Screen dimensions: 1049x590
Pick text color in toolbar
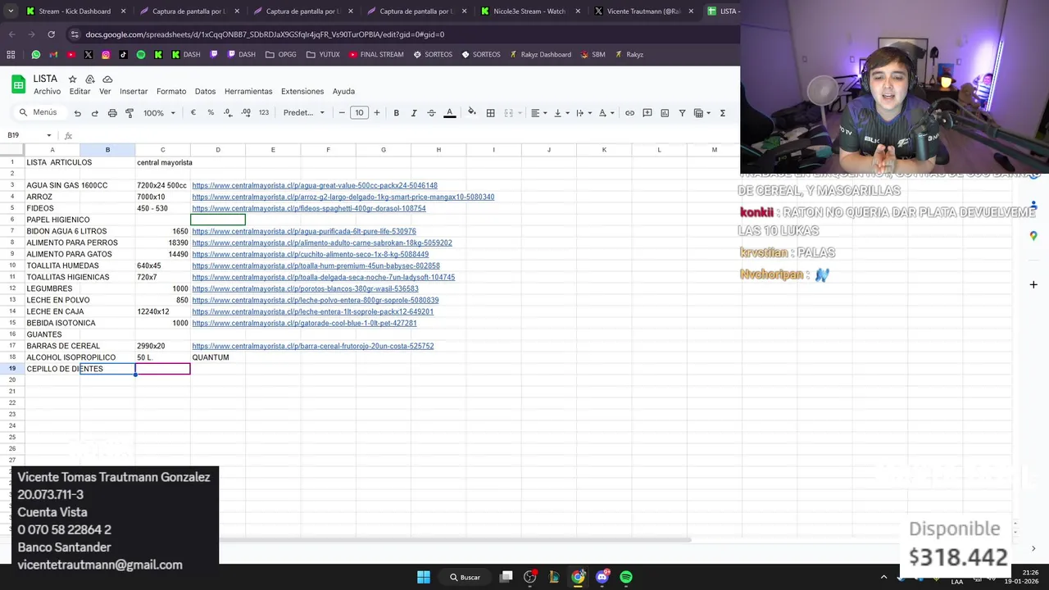pos(449,113)
